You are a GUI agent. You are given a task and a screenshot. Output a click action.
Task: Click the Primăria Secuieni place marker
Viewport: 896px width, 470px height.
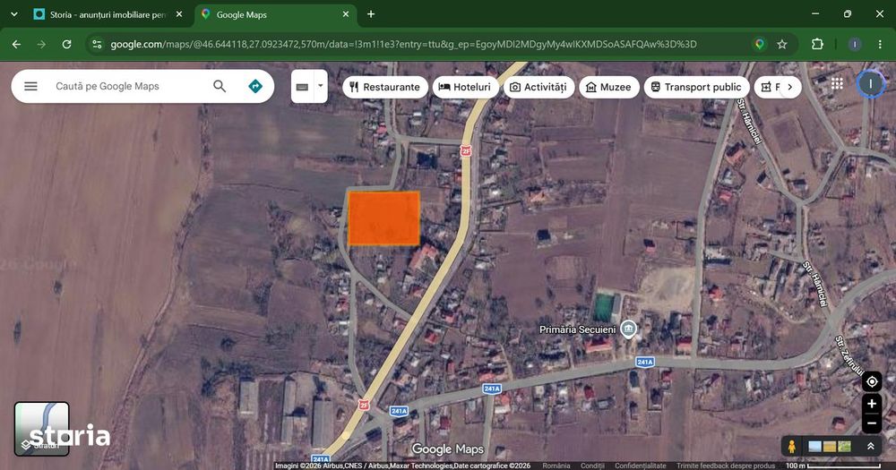[629, 329]
